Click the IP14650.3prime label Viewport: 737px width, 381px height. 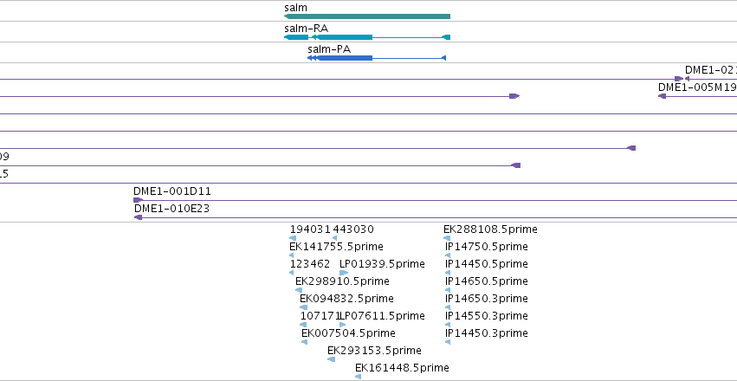[487, 299]
